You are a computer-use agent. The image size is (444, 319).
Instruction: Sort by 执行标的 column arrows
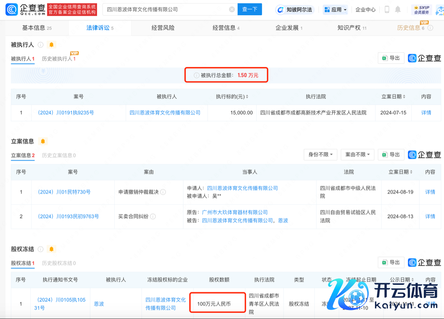[x=247, y=97]
